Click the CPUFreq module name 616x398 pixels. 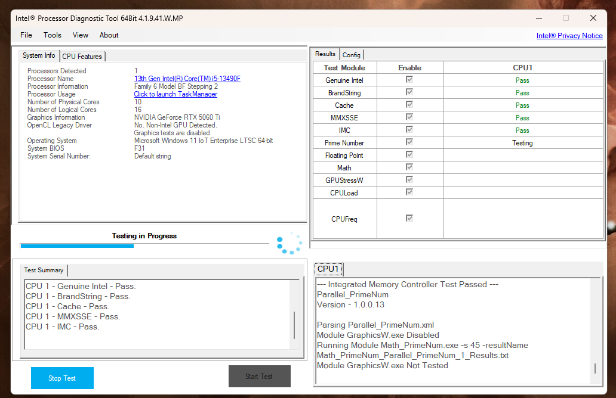point(344,219)
